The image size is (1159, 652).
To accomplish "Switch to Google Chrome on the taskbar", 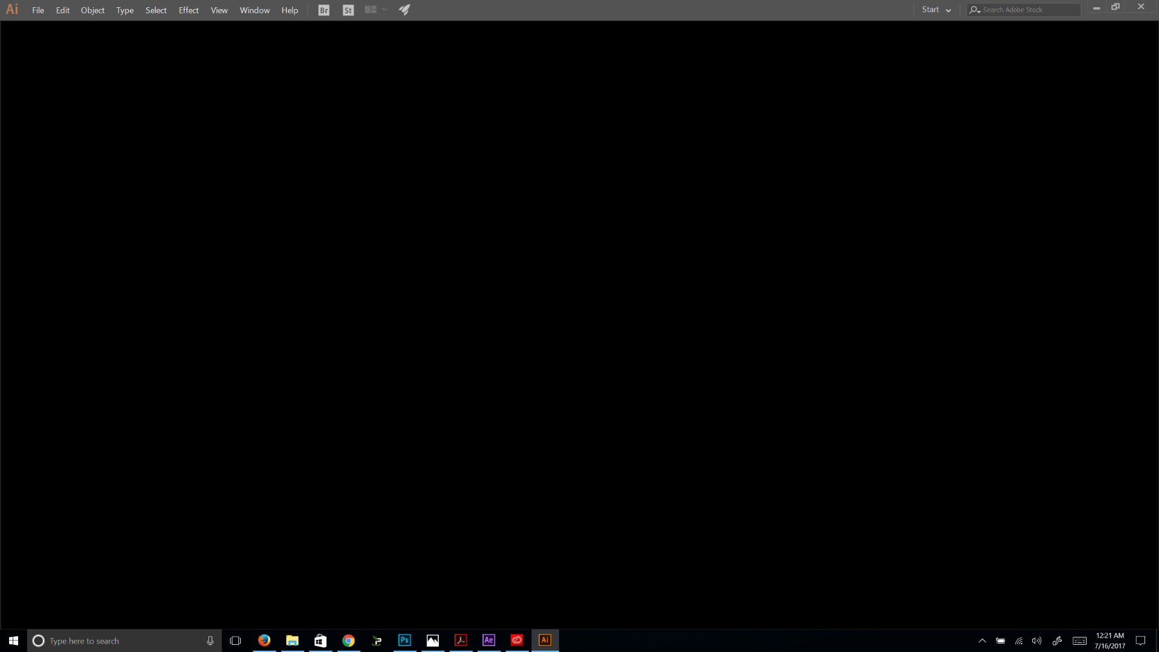I will (348, 641).
